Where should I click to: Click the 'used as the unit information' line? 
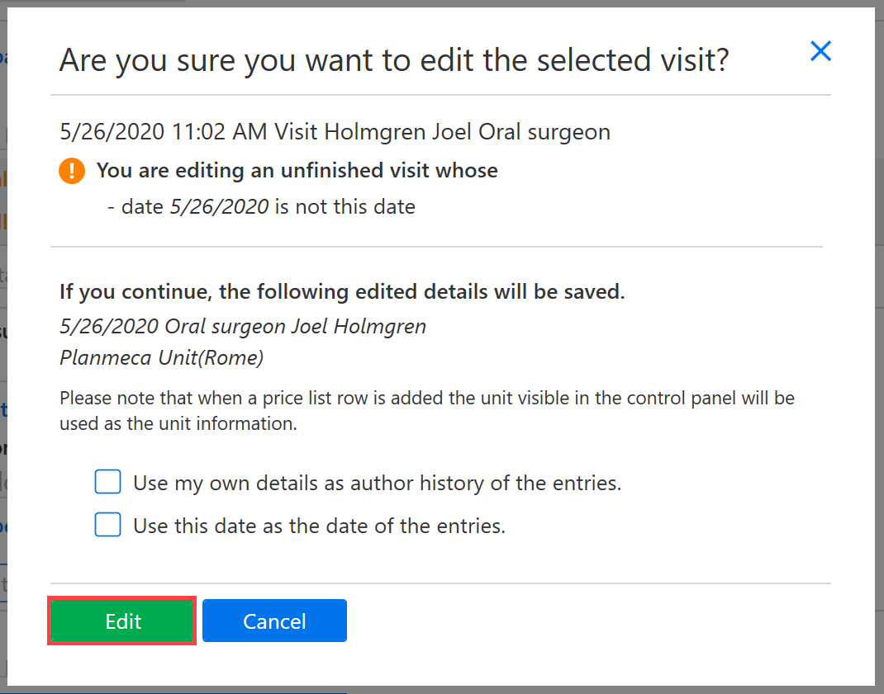pyautogui.click(x=178, y=423)
